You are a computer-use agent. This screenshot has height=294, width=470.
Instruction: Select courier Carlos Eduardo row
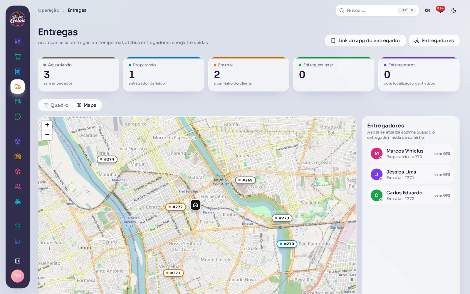[410, 195]
